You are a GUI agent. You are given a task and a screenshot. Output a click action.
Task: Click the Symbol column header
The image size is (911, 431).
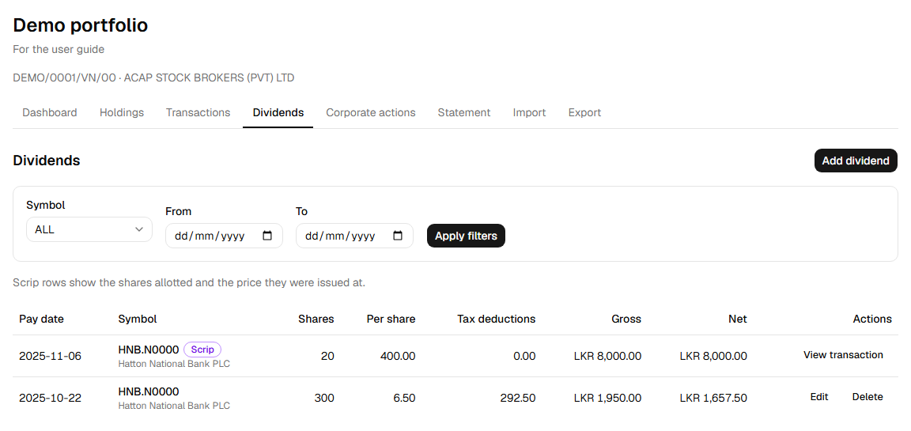click(137, 319)
